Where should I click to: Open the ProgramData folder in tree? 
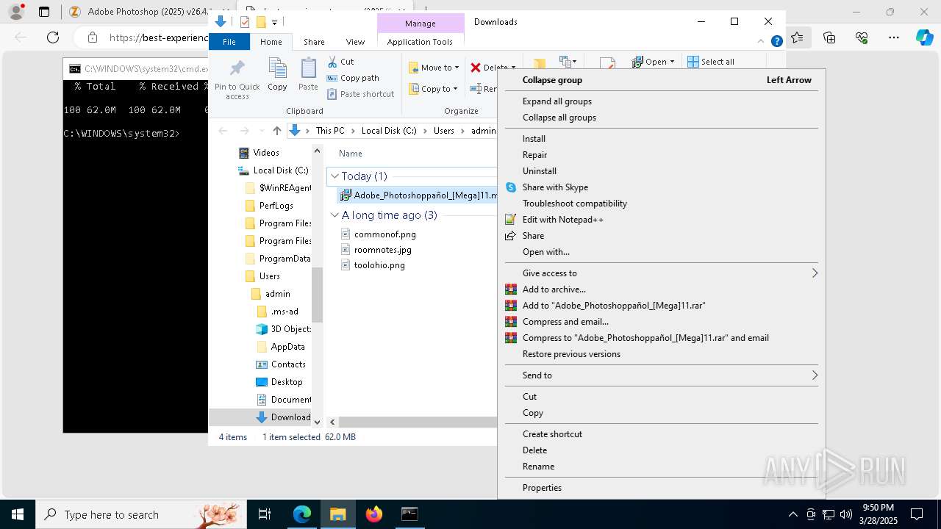coord(278,259)
